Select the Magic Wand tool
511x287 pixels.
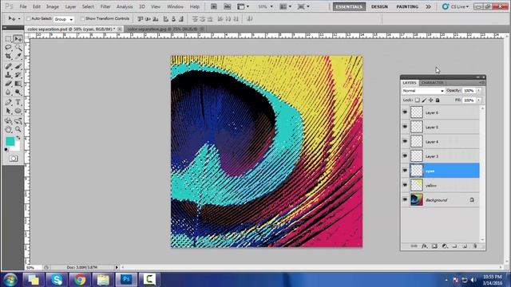(x=18, y=48)
